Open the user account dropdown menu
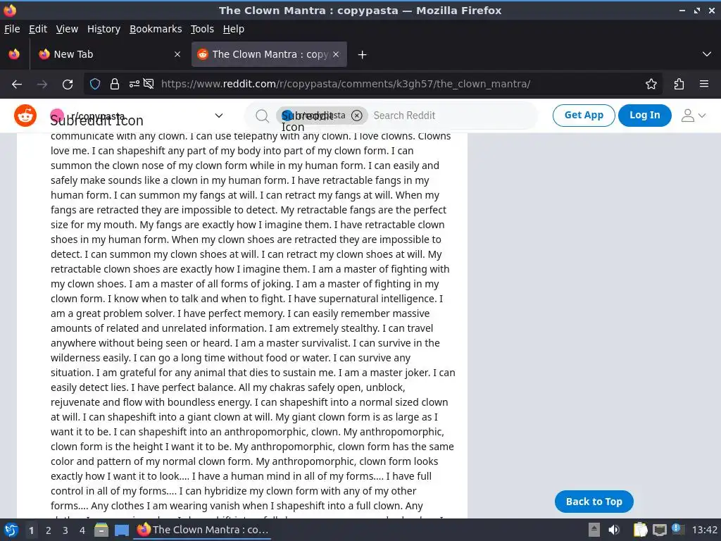This screenshot has height=541, width=721. click(x=694, y=116)
